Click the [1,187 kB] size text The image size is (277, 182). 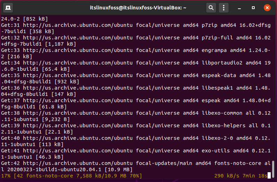pyautogui.click(x=61, y=44)
